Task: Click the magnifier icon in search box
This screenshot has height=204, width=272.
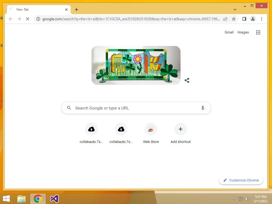Action: pyautogui.click(x=69, y=108)
